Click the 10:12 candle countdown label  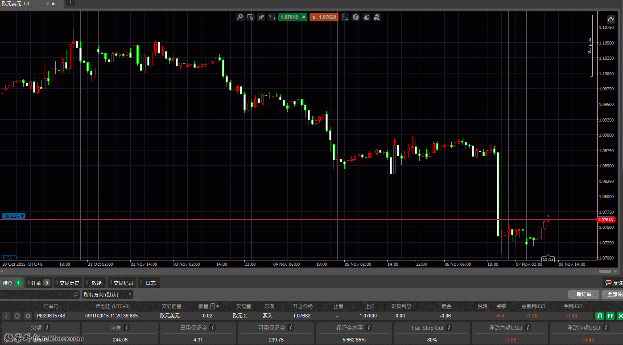(x=548, y=259)
